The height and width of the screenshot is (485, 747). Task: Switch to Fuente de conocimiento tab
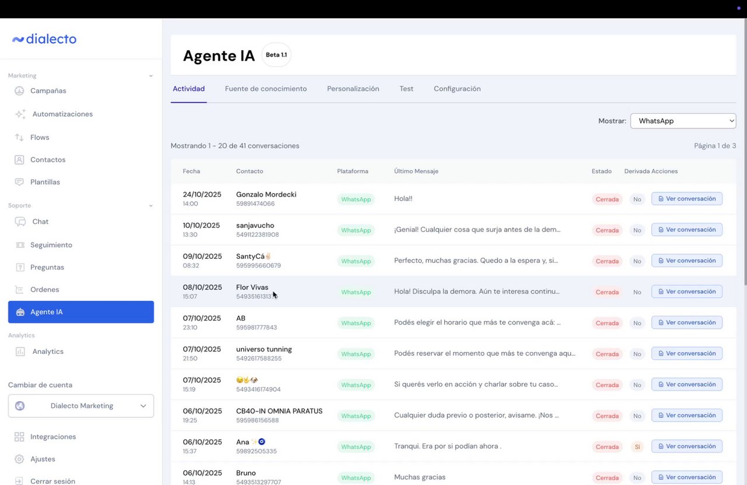tap(266, 89)
